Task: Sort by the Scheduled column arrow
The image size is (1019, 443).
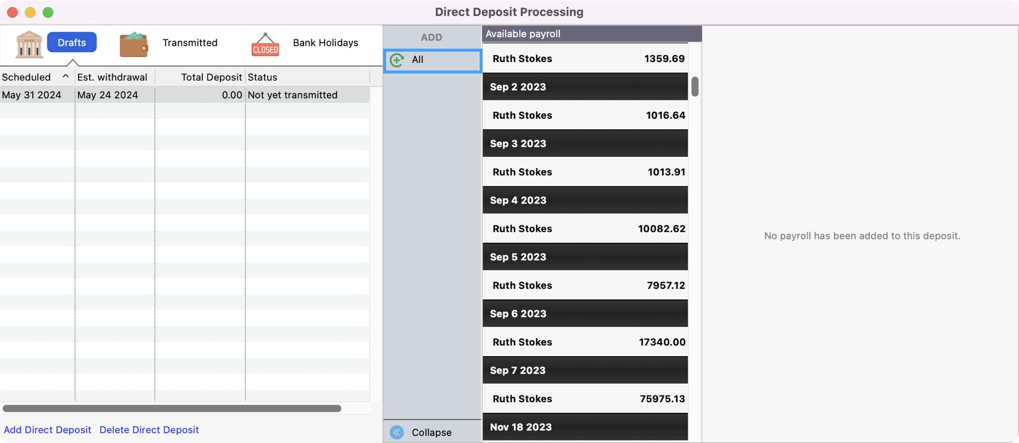Action: click(65, 76)
